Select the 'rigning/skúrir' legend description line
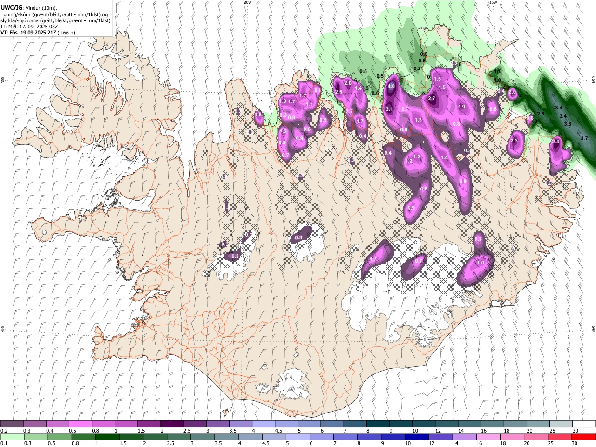Viewport: 596px width, 447px height. [54, 14]
